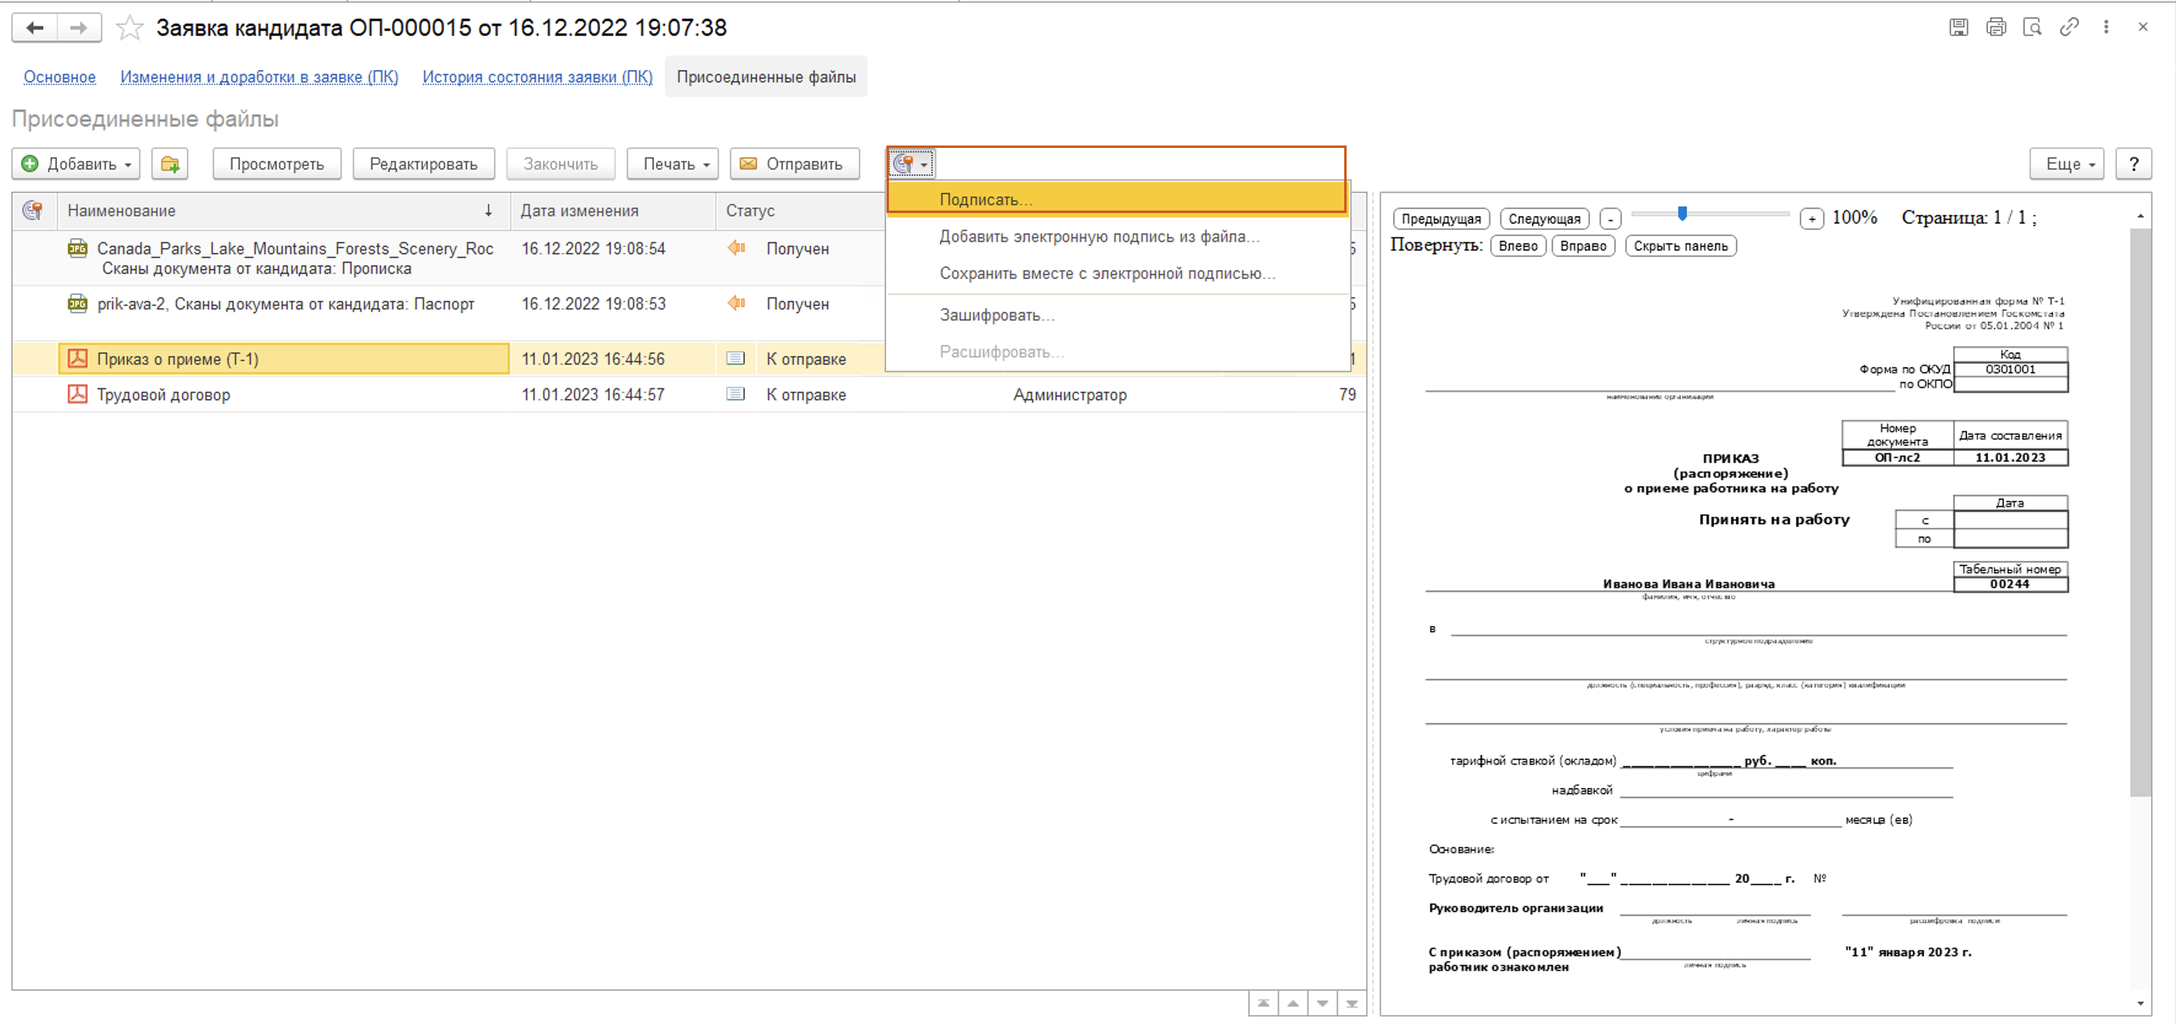Move up one row with the list arrow
This screenshot has width=2176, height=1024.
[1293, 1003]
